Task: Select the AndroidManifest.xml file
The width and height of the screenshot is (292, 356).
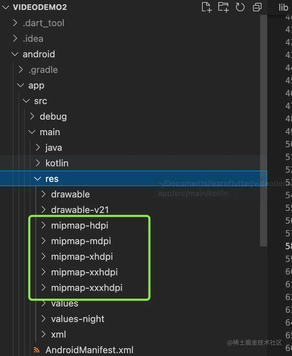Action: pos(89,350)
